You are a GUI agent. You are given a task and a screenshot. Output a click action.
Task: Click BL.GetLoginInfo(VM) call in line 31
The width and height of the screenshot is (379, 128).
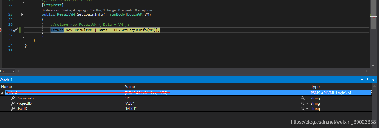click(x=135, y=30)
